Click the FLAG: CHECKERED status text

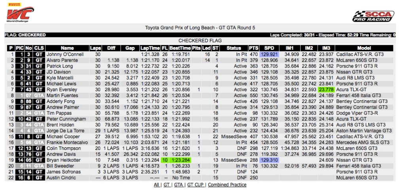click(x=25, y=35)
